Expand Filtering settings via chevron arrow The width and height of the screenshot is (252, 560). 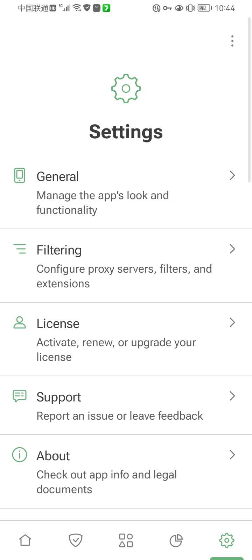[x=232, y=249]
